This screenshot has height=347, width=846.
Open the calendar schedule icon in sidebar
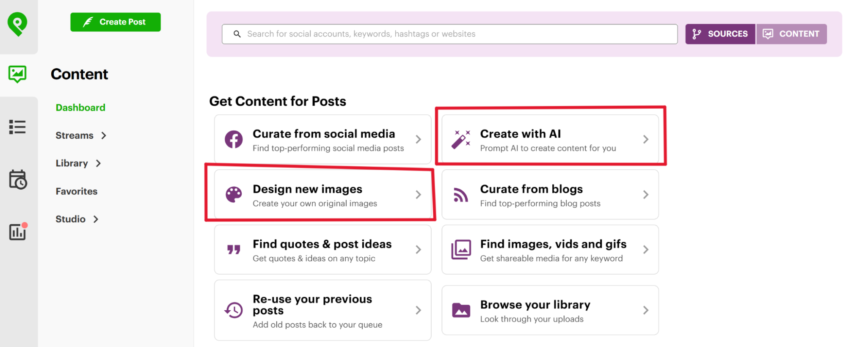18,179
